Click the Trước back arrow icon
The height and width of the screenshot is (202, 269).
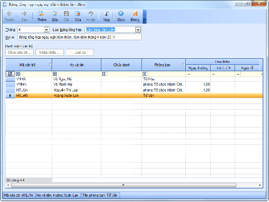(x=9, y=14)
